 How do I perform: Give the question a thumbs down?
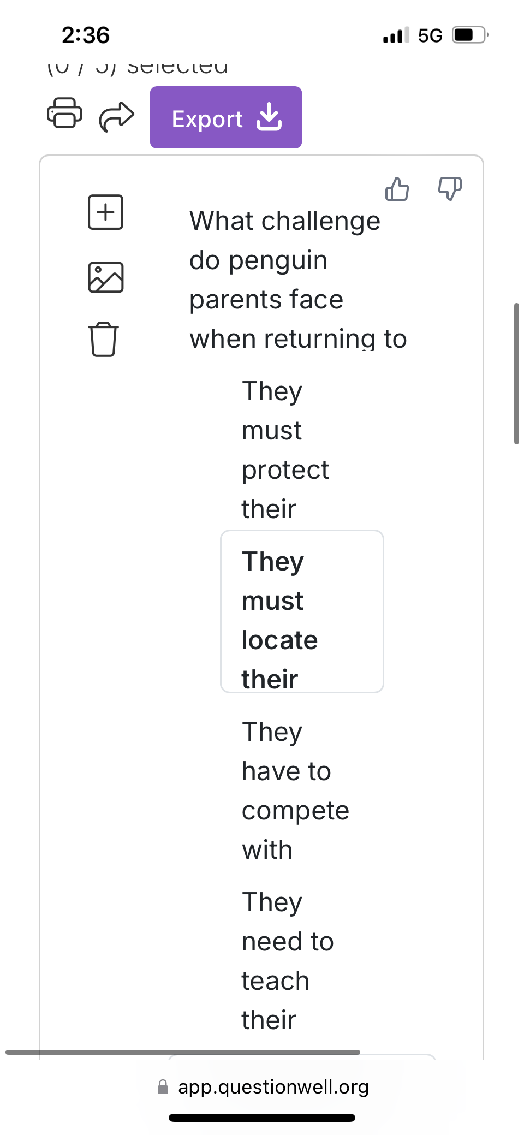click(450, 188)
